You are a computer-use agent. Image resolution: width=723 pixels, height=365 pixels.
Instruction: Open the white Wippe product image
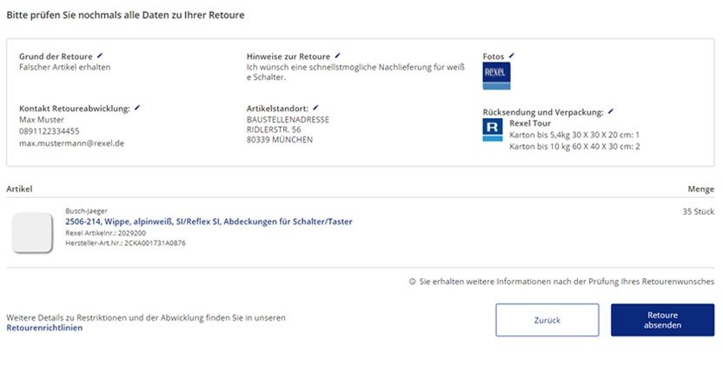tap(32, 232)
